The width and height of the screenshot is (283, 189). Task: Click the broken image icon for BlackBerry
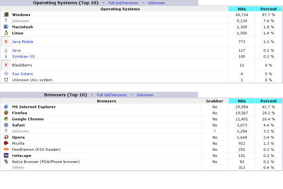6,65
